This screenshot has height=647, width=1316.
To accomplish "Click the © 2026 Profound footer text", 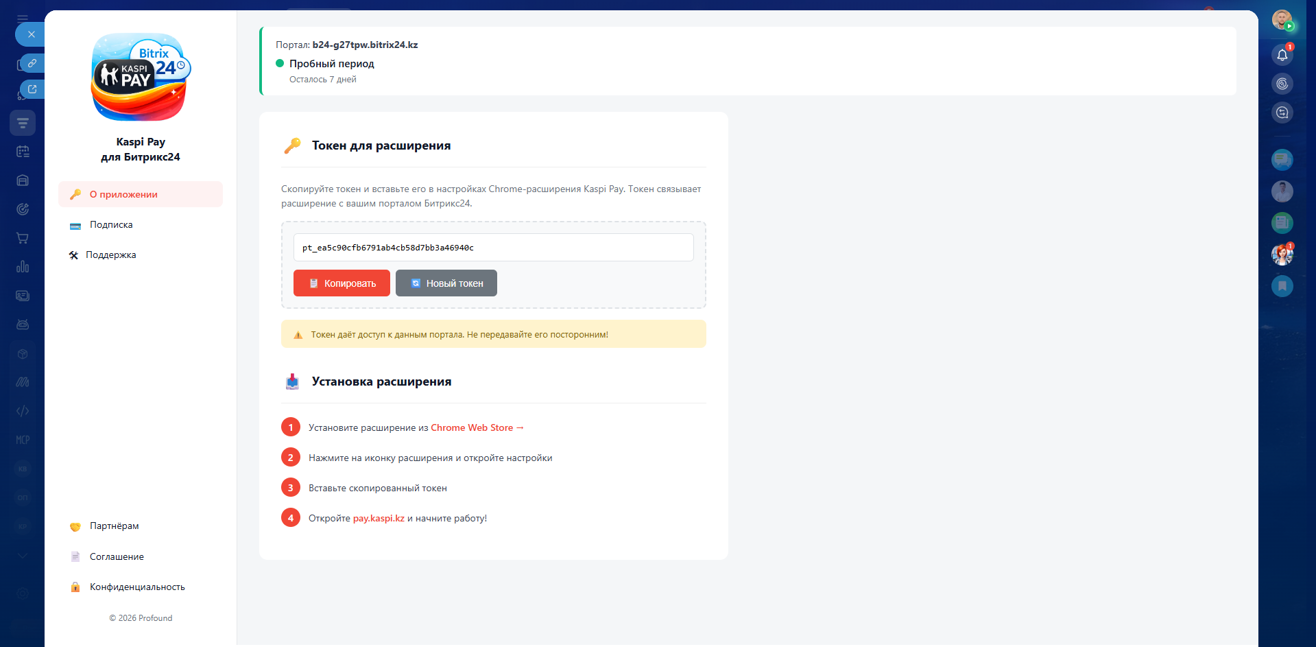I will [x=141, y=618].
